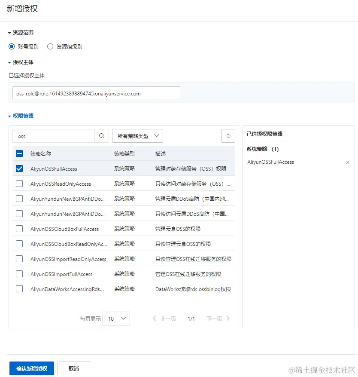Collapse the 授权主体 section

tap(21, 62)
